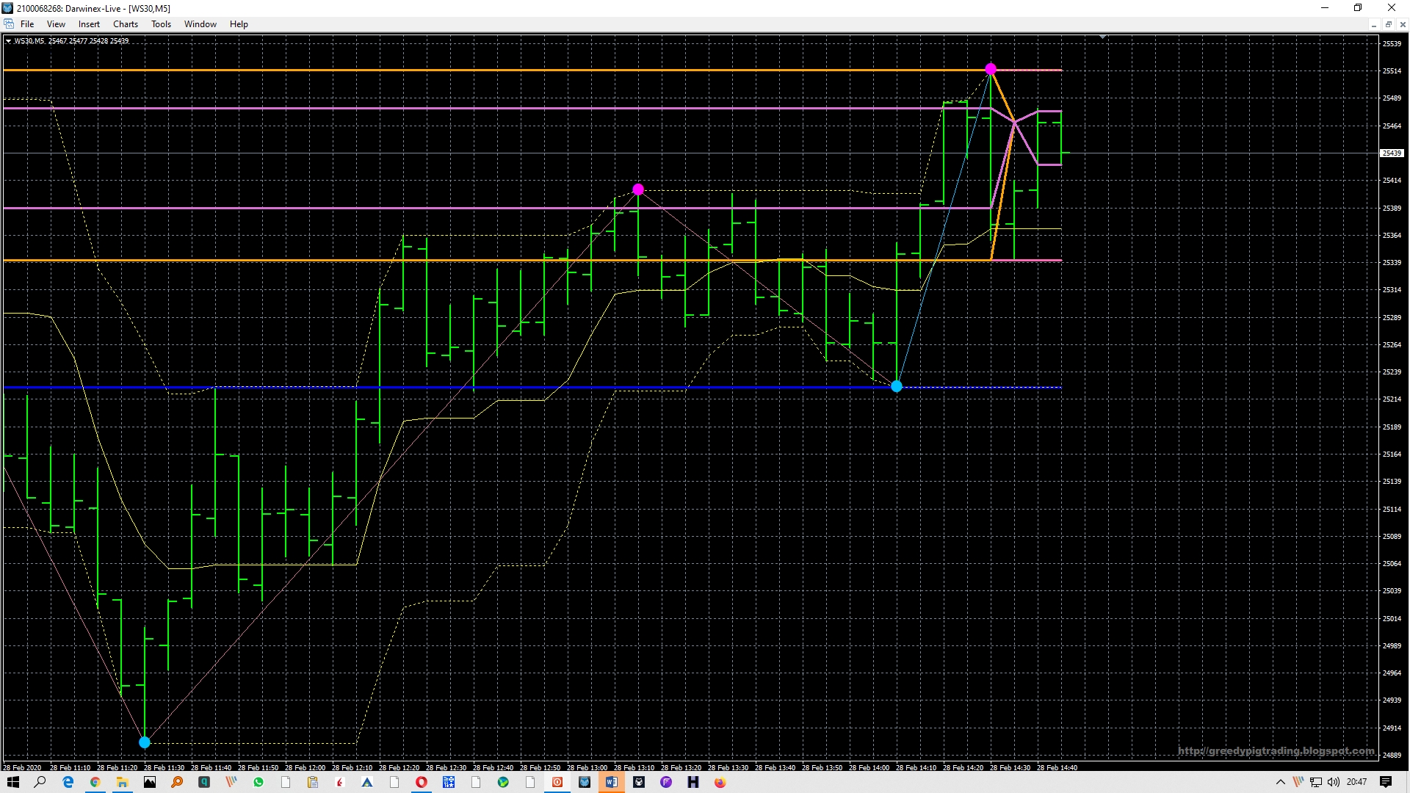Open Google Chrome from the taskbar
The width and height of the screenshot is (1410, 793).
coord(95,782)
